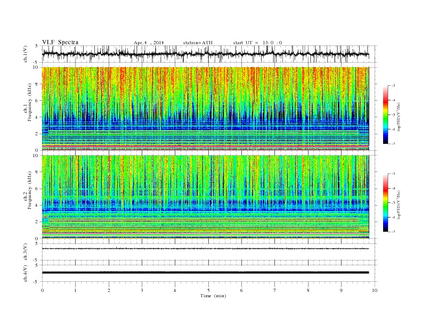Screen dimensions: 422x326
Task: Click the "ch.4(V)" axis label
Action: point(26,274)
